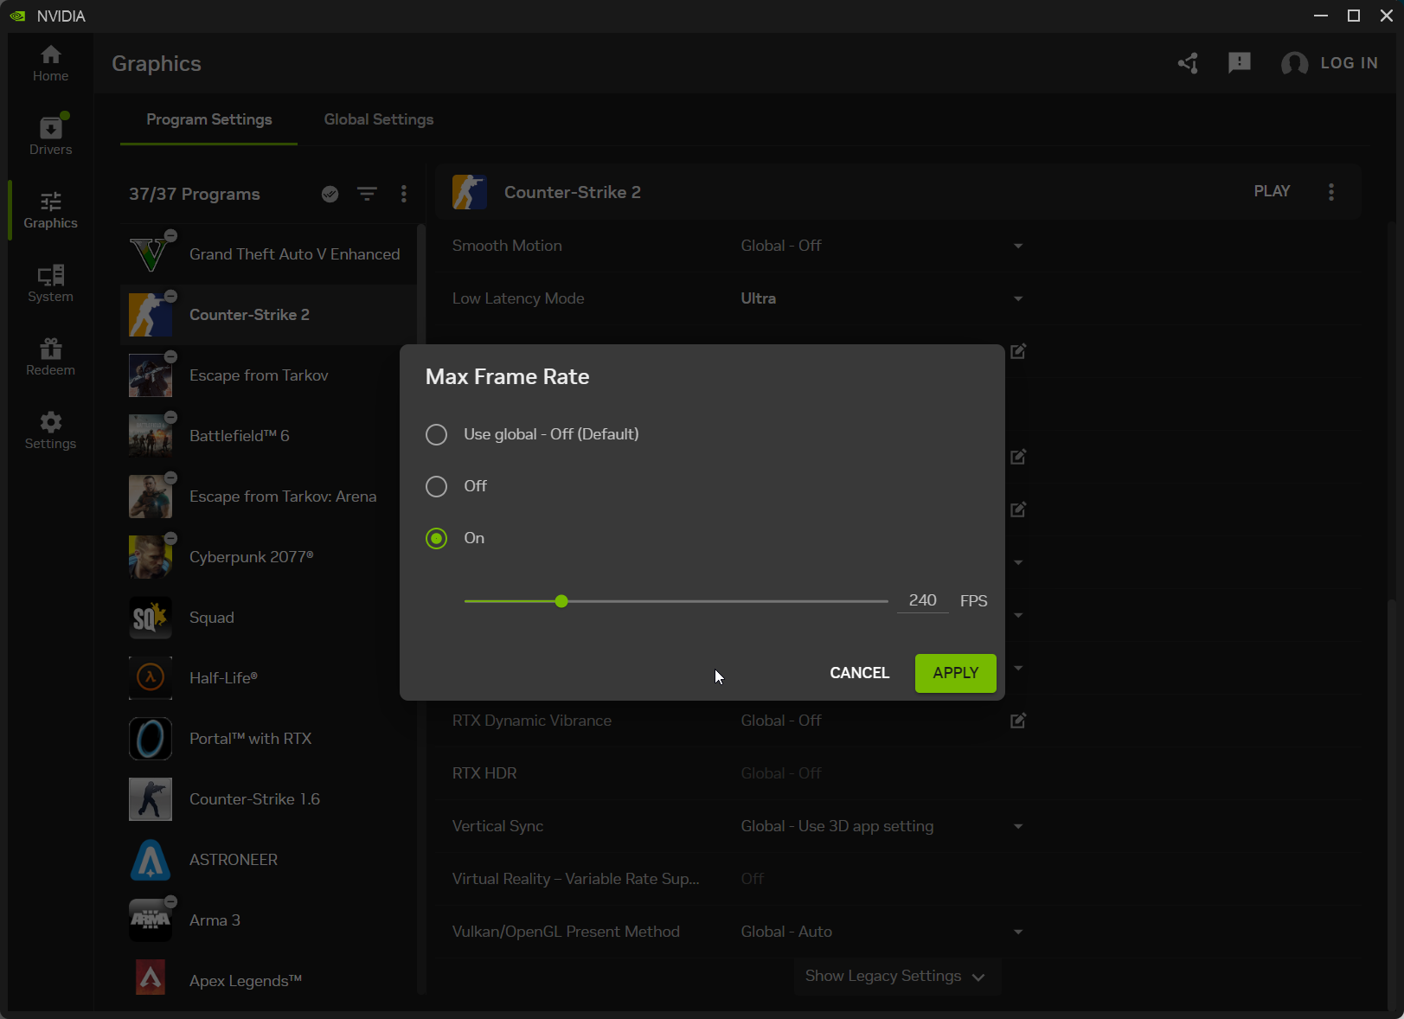This screenshot has height=1019, width=1404.
Task: Open the programs filter icon
Action: click(368, 194)
